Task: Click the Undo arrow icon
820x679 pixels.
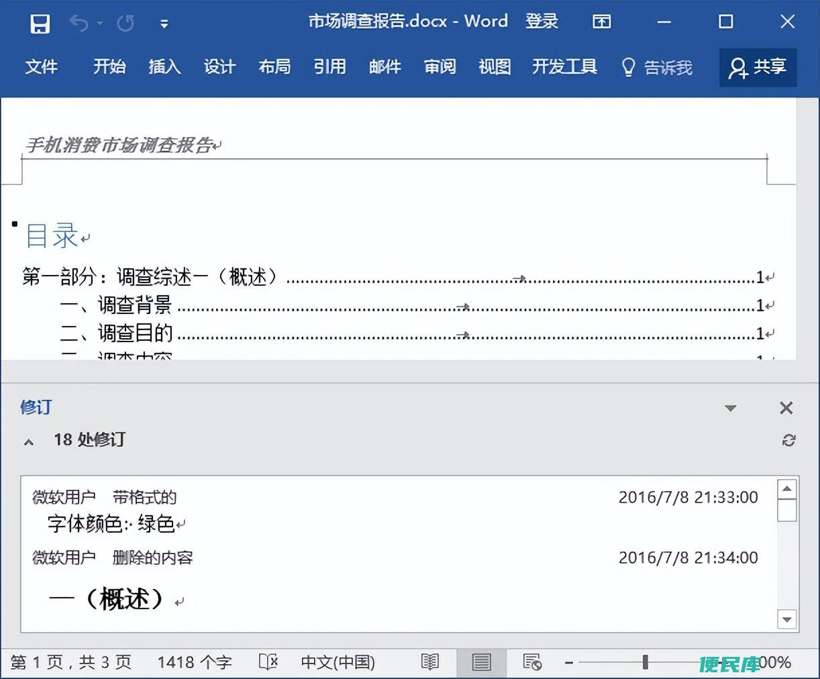Action: [79, 23]
